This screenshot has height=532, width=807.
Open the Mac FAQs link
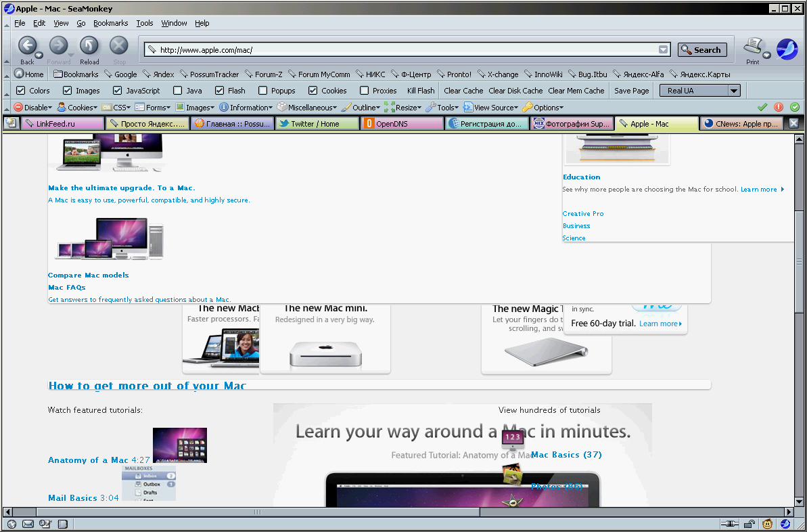[66, 288]
